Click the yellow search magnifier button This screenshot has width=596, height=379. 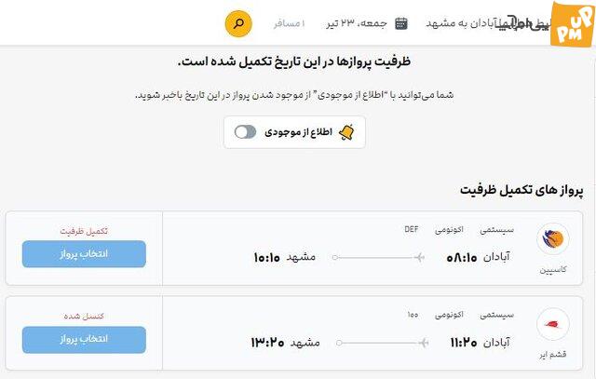[x=238, y=23]
